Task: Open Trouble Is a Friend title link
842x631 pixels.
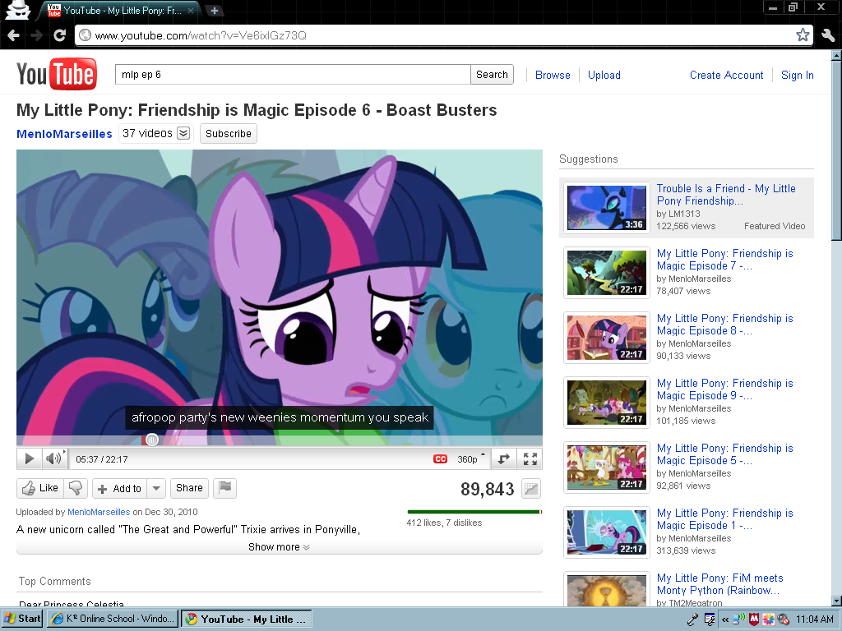Action: [x=726, y=195]
